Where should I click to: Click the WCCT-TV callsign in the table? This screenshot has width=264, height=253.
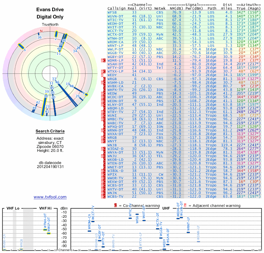pyautogui.click(x=115, y=31)
